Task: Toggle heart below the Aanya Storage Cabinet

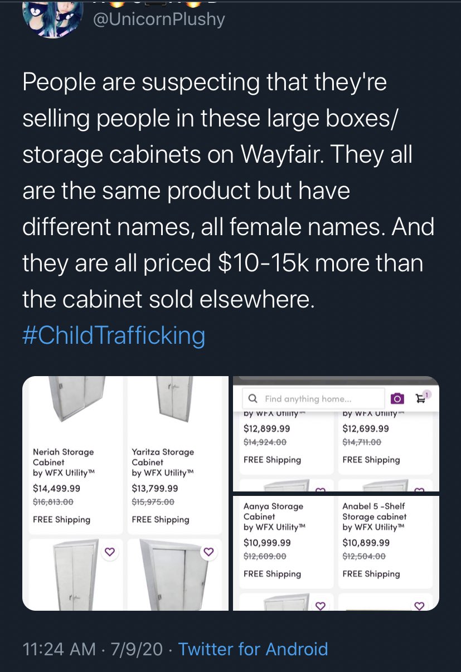Action: (x=321, y=605)
